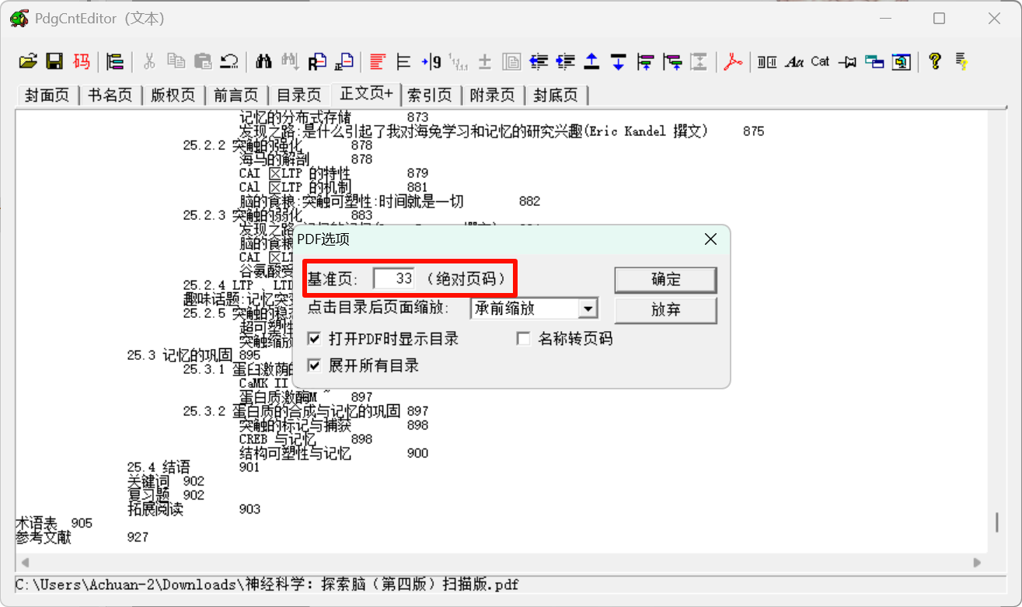
Task: Click the copy pages icon
Action: pyautogui.click(x=176, y=61)
